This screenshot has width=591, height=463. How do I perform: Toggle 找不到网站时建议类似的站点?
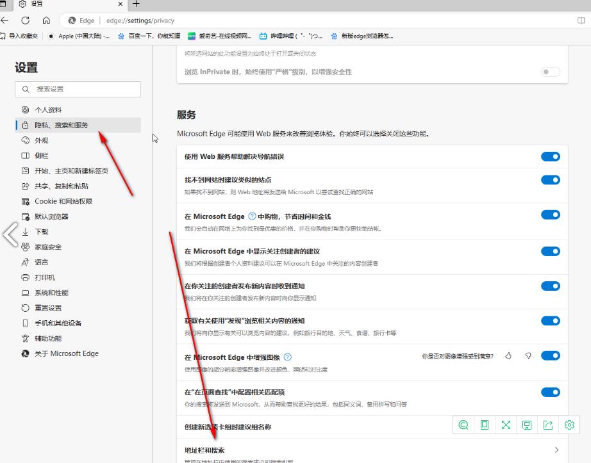click(x=550, y=180)
